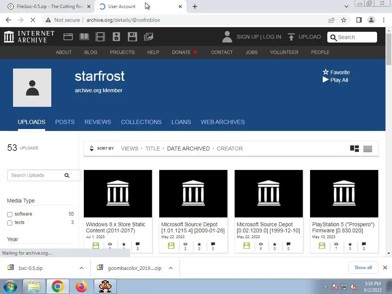Switch to the Web Archives tab
Image resolution: width=392 pixels, height=294 pixels.
coord(223,122)
